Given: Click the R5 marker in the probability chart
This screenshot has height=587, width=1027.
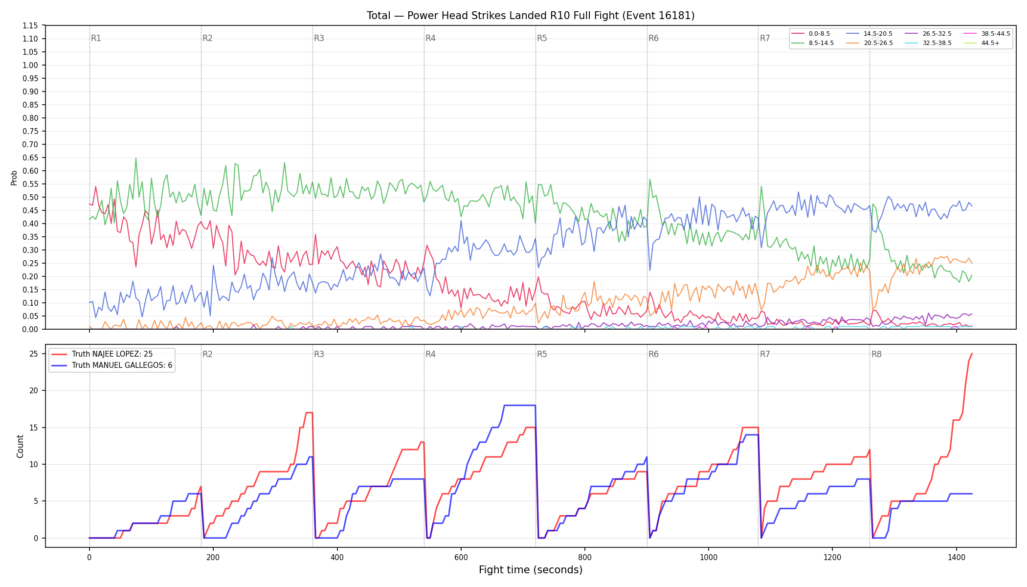Looking at the screenshot, I should 542,38.
